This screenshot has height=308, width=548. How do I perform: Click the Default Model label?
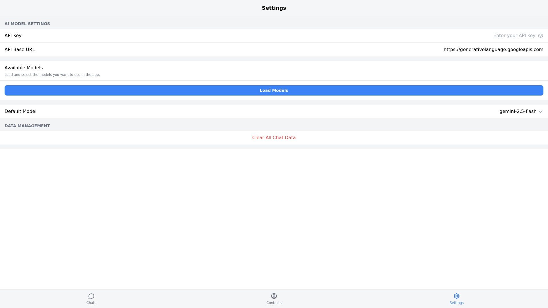(x=21, y=112)
